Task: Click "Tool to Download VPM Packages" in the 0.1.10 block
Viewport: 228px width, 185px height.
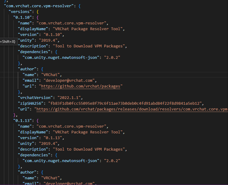Action: click(x=89, y=46)
